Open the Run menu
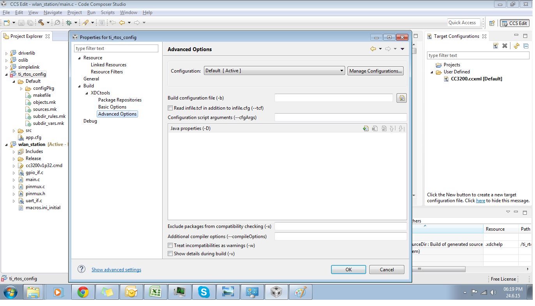 click(91, 12)
